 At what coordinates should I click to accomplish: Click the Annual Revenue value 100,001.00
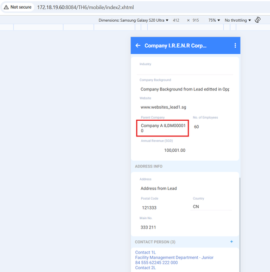175,150
